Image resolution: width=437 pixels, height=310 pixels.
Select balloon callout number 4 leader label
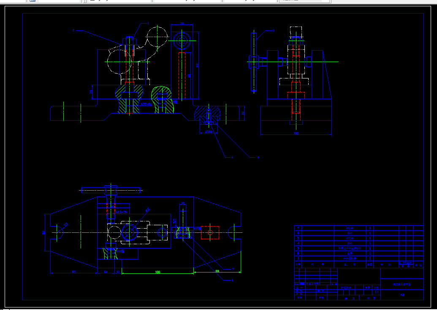point(232,157)
